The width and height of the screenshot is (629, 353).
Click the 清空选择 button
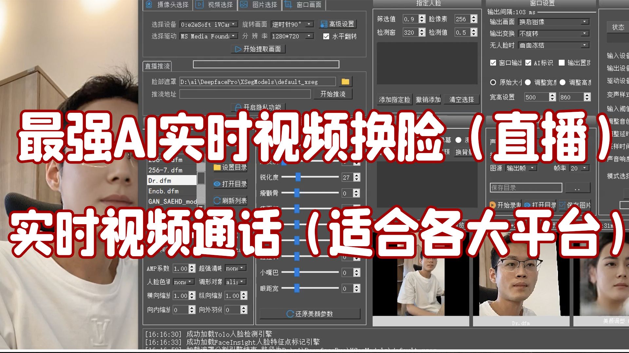(x=462, y=100)
